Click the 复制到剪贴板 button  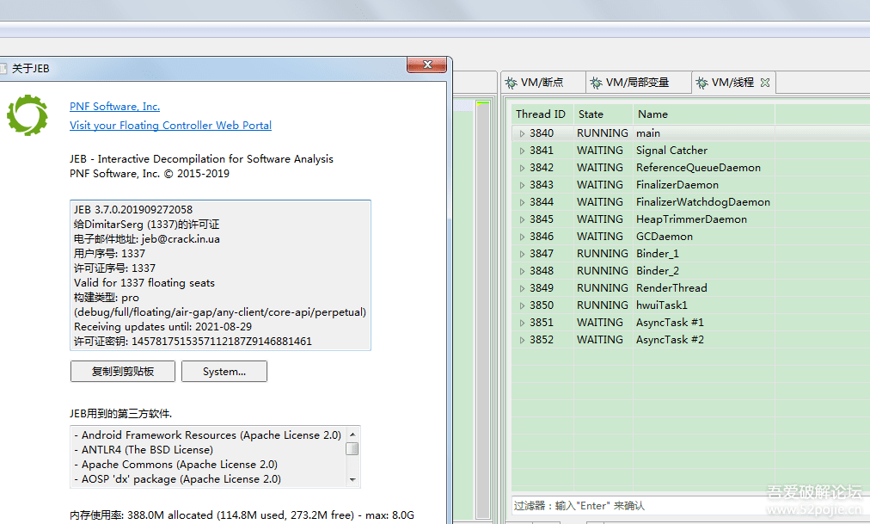[123, 372]
